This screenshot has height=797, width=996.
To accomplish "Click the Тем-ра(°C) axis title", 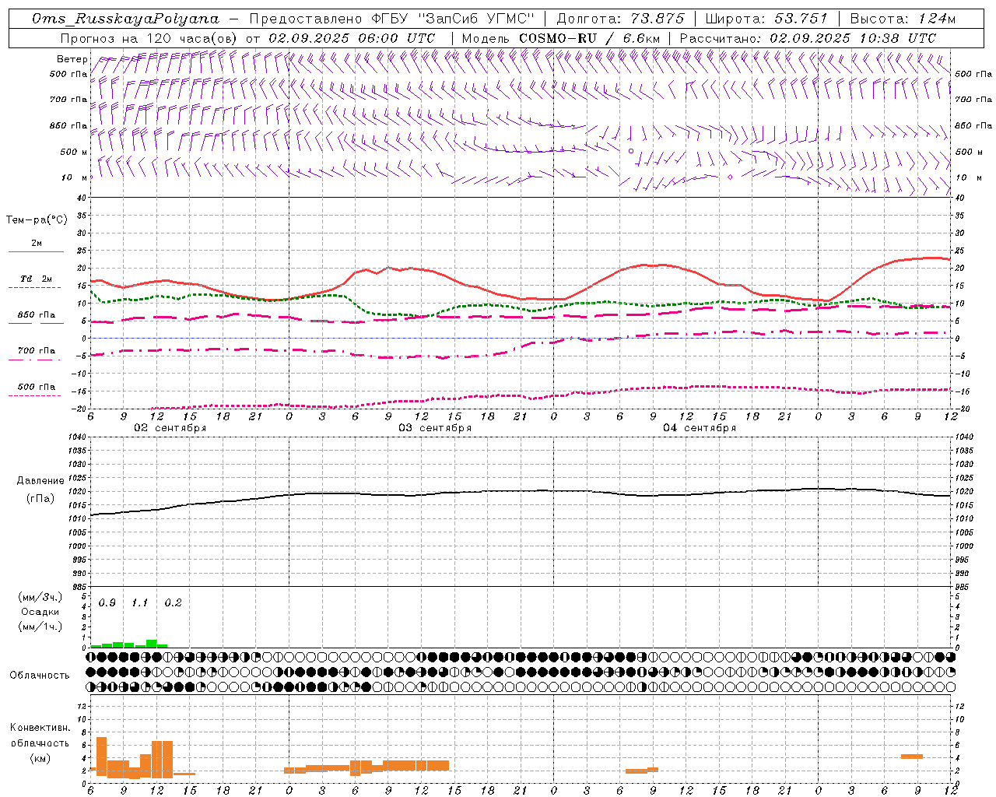I will tap(37, 220).
